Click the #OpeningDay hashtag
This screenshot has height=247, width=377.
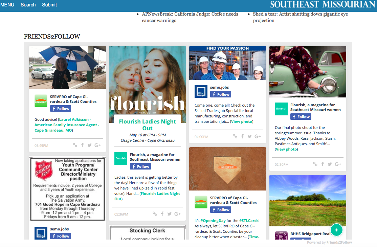click(213, 221)
